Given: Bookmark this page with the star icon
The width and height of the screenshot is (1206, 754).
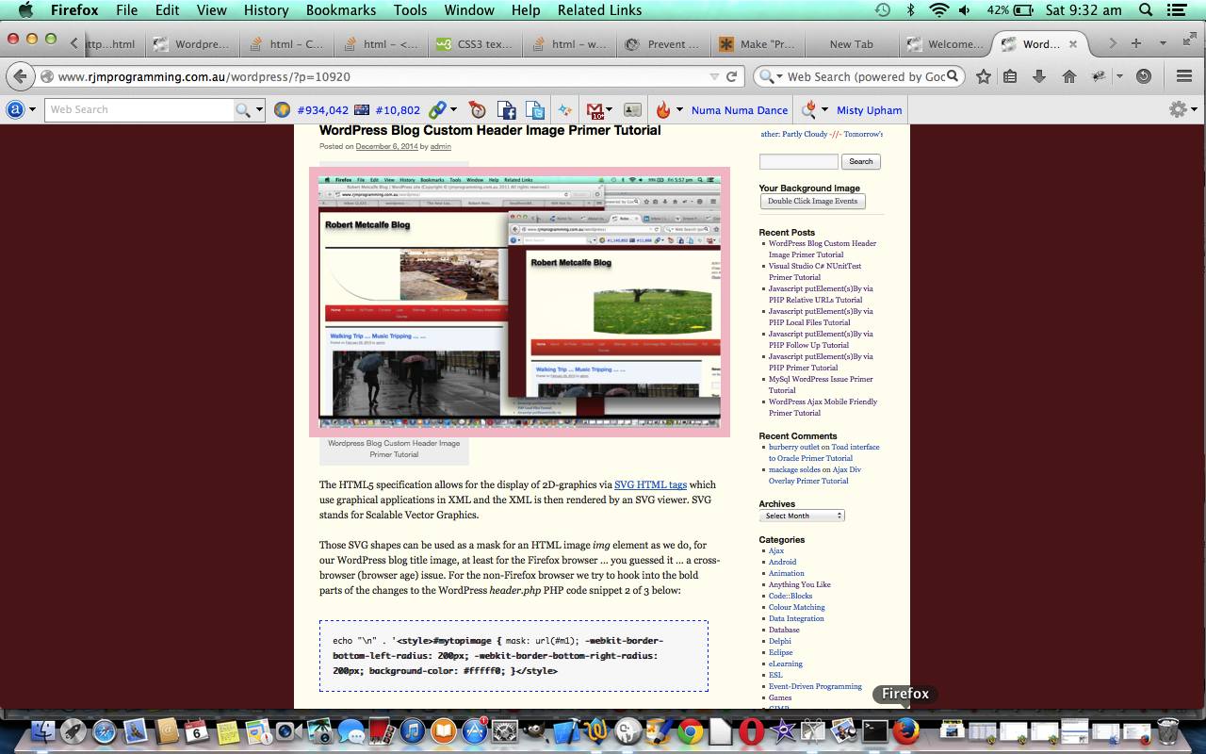Looking at the screenshot, I should [984, 76].
